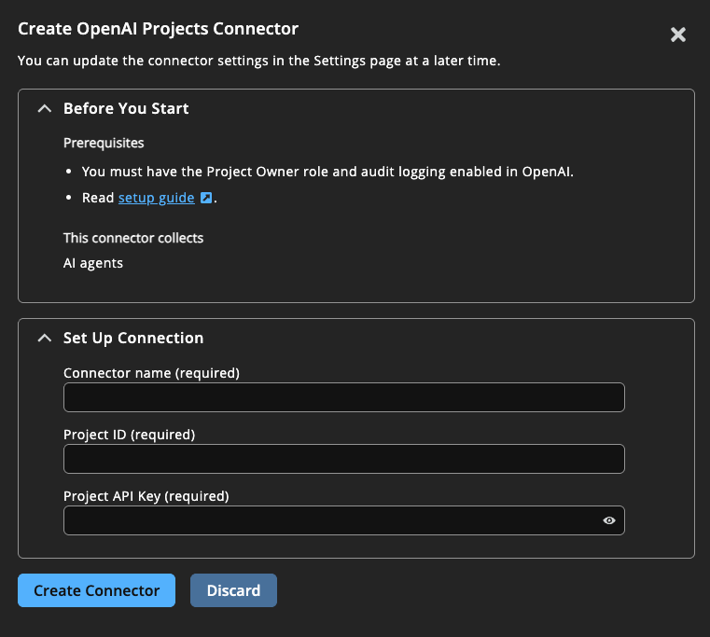This screenshot has width=710, height=637.
Task: Open the setup guide link
Action: (x=156, y=198)
